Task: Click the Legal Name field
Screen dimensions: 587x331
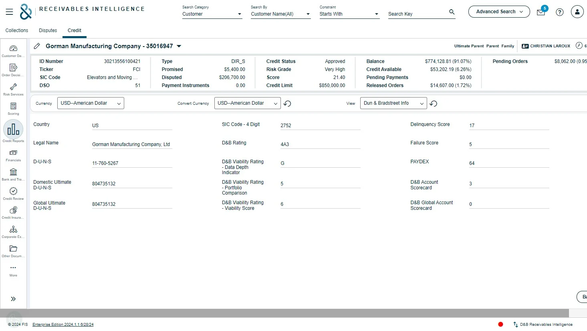Action: (x=132, y=144)
